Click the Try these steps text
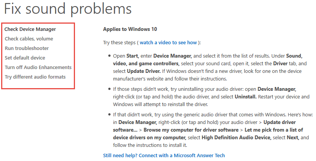Viewport: 316px width, 161px height. point(119,43)
